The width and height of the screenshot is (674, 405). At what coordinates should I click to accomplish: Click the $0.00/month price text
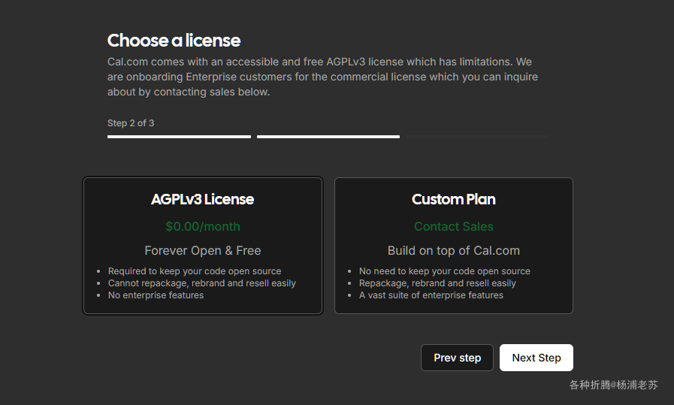click(202, 226)
